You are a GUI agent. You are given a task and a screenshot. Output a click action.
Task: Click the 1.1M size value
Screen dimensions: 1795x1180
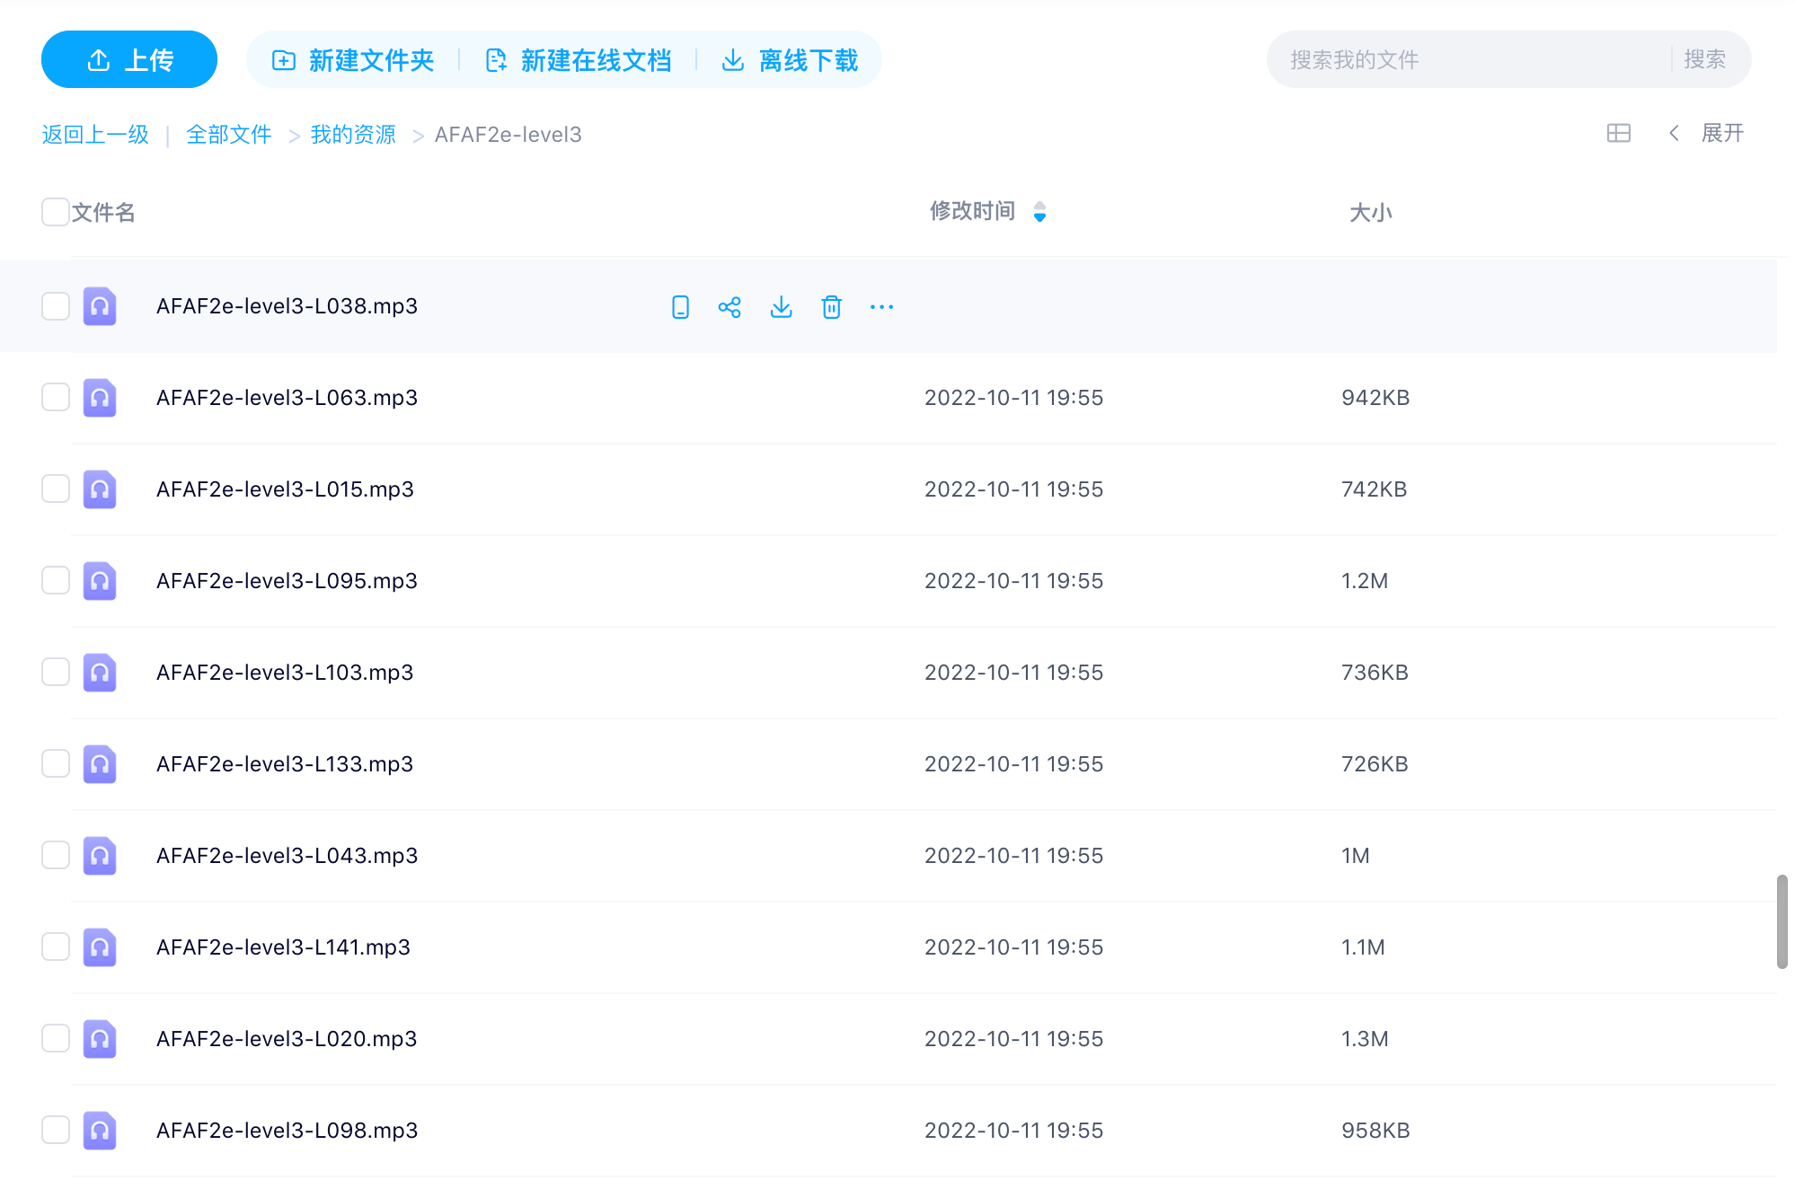[x=1363, y=947]
